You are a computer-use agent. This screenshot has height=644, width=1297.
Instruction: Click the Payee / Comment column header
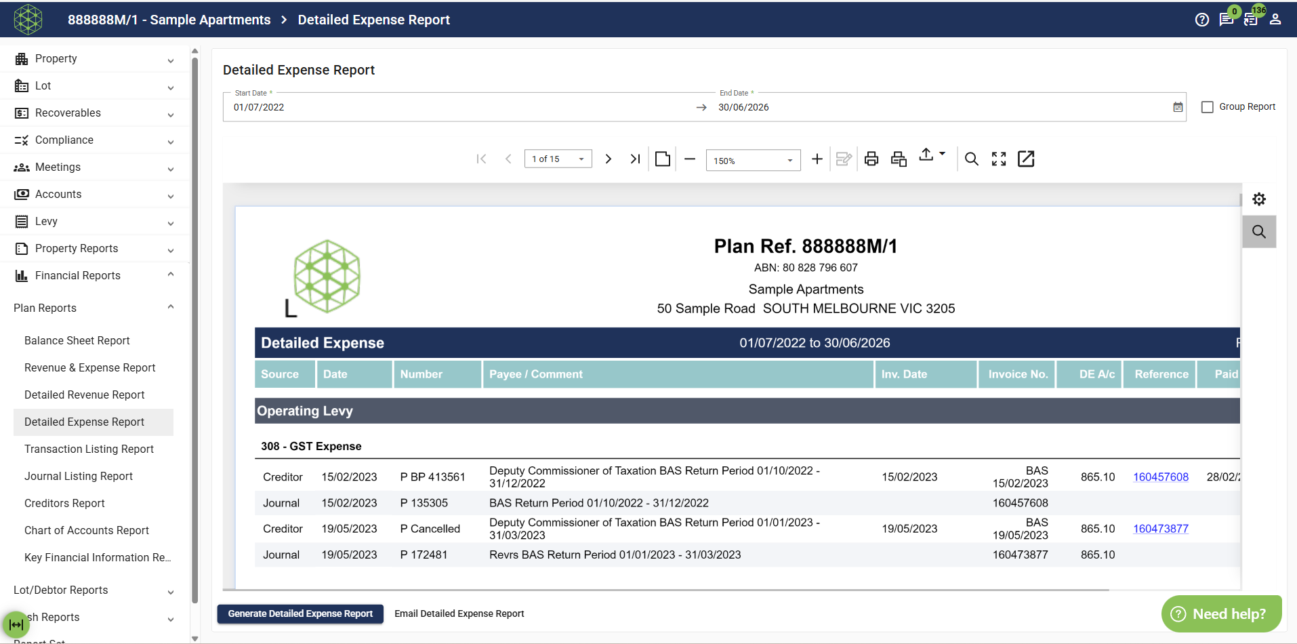pos(678,374)
